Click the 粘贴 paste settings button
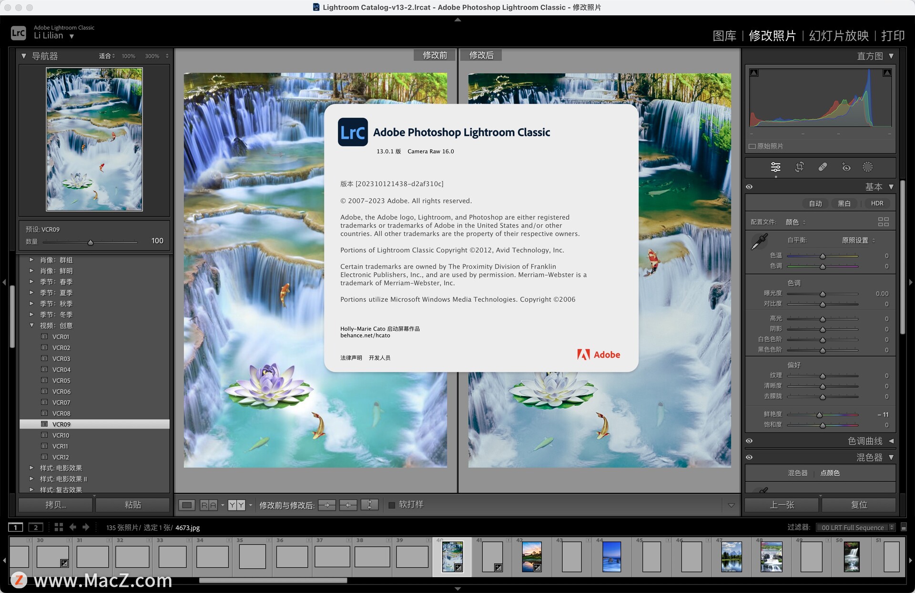The width and height of the screenshot is (915, 593). click(x=132, y=505)
